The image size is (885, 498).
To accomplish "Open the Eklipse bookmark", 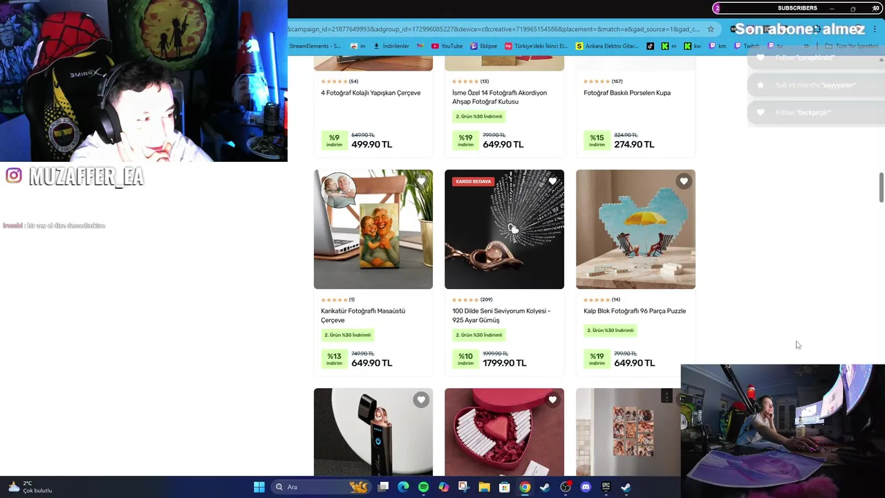I will (x=483, y=46).
